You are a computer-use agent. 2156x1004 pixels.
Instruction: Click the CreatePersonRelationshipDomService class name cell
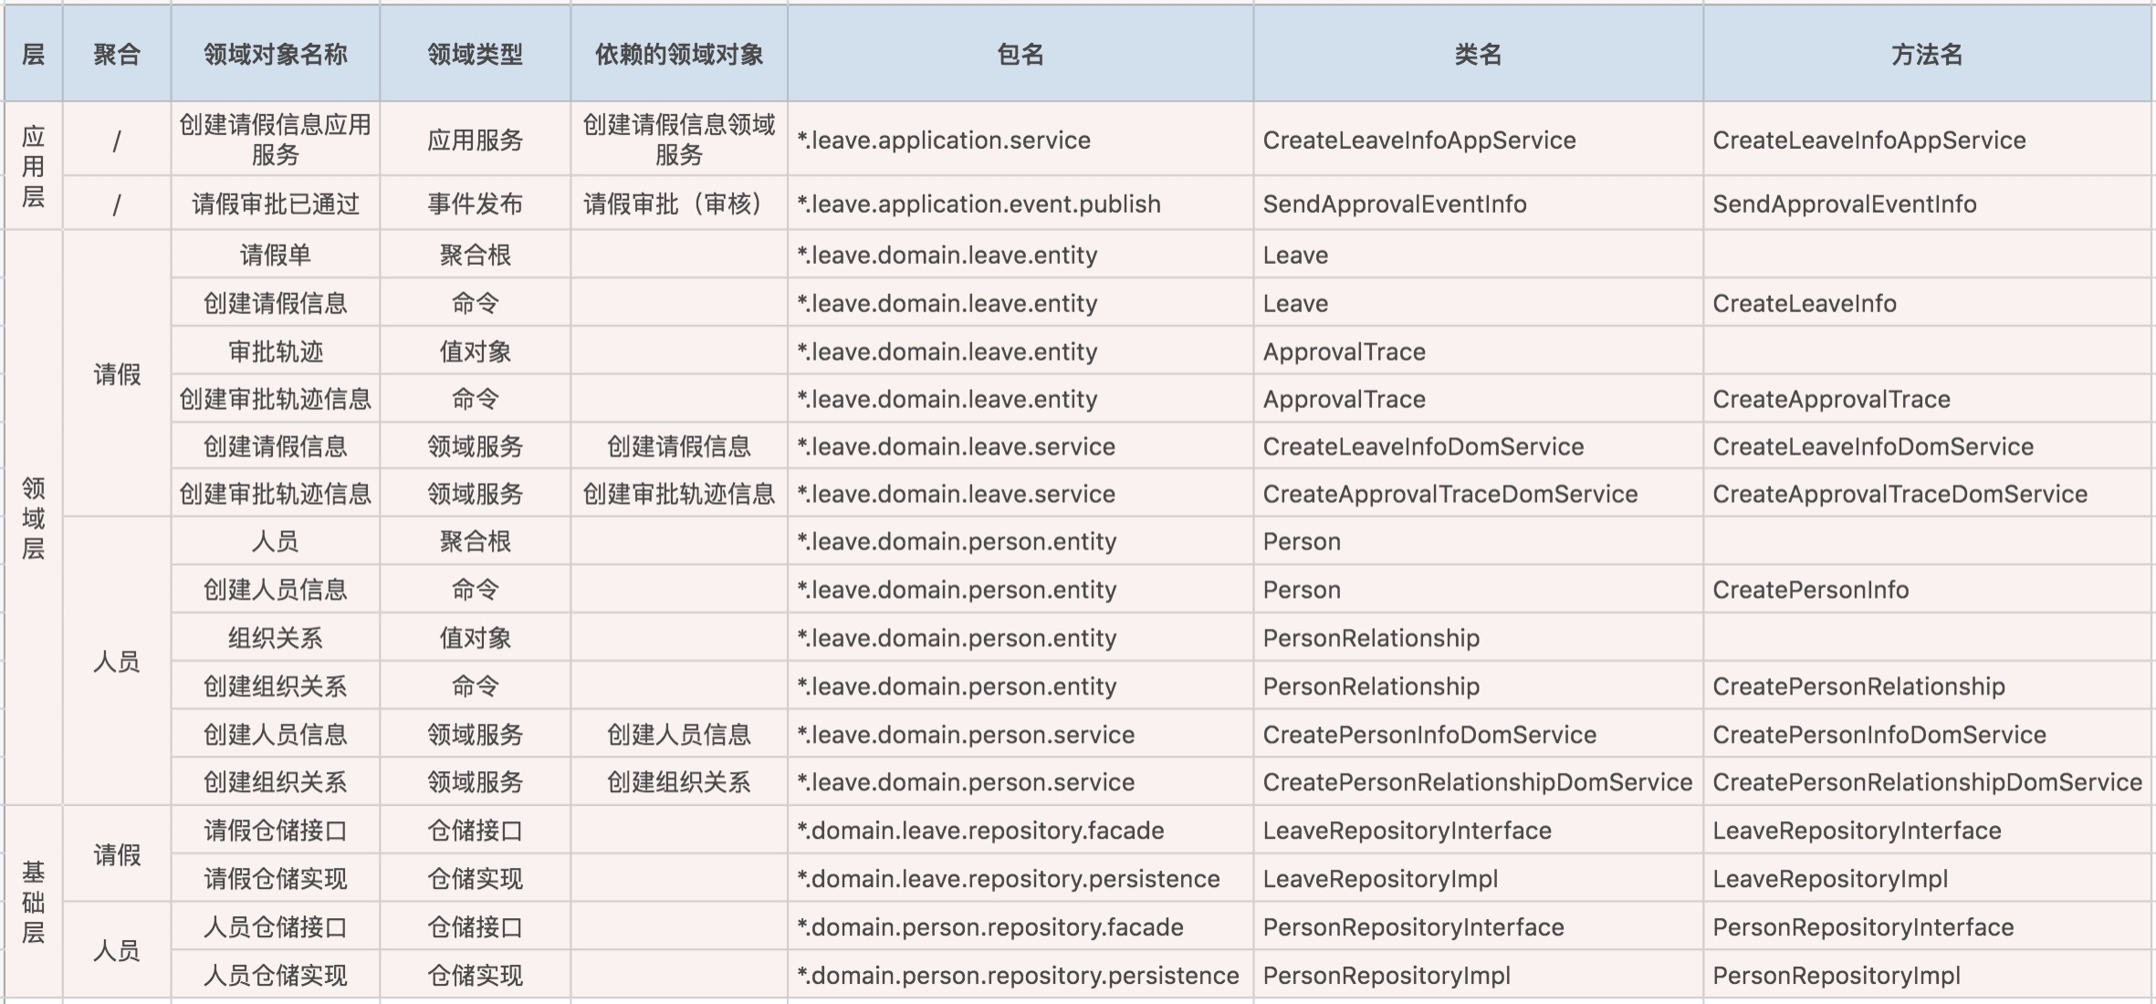coord(1477,782)
